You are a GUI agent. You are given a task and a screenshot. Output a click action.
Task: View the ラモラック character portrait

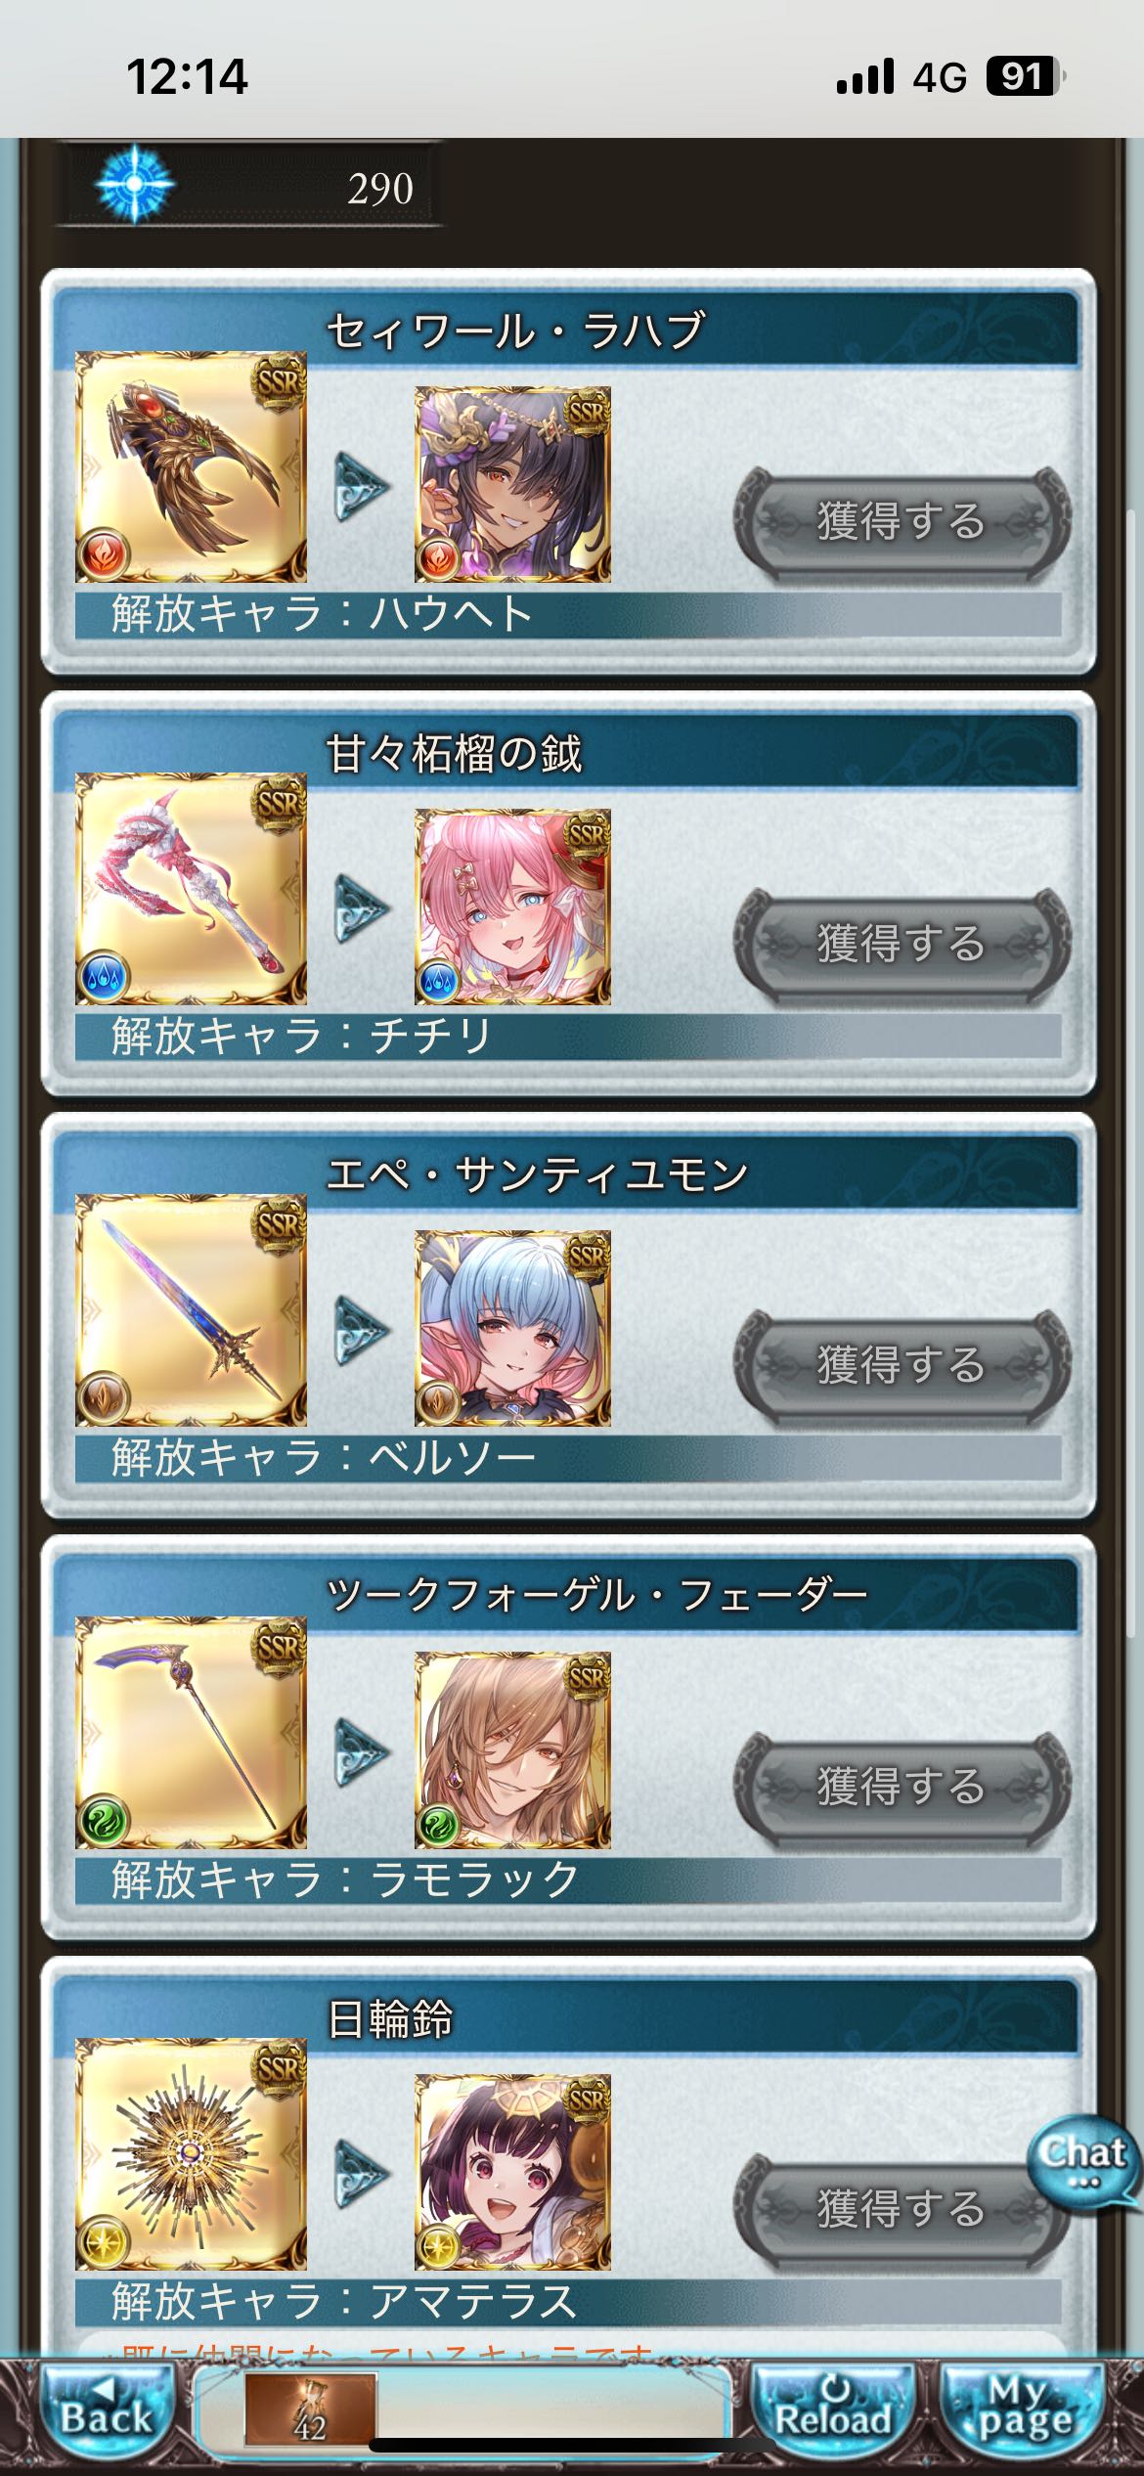click(512, 1750)
